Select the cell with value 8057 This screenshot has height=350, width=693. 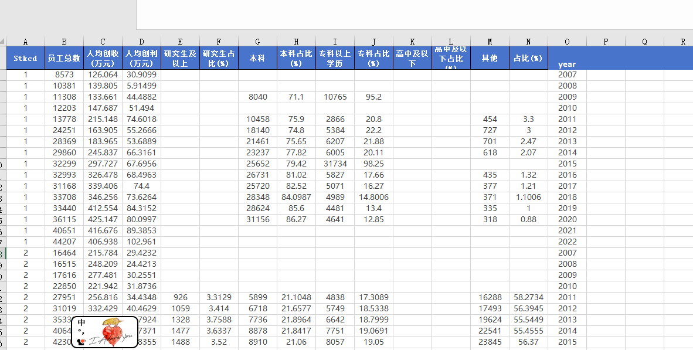pos(335,342)
